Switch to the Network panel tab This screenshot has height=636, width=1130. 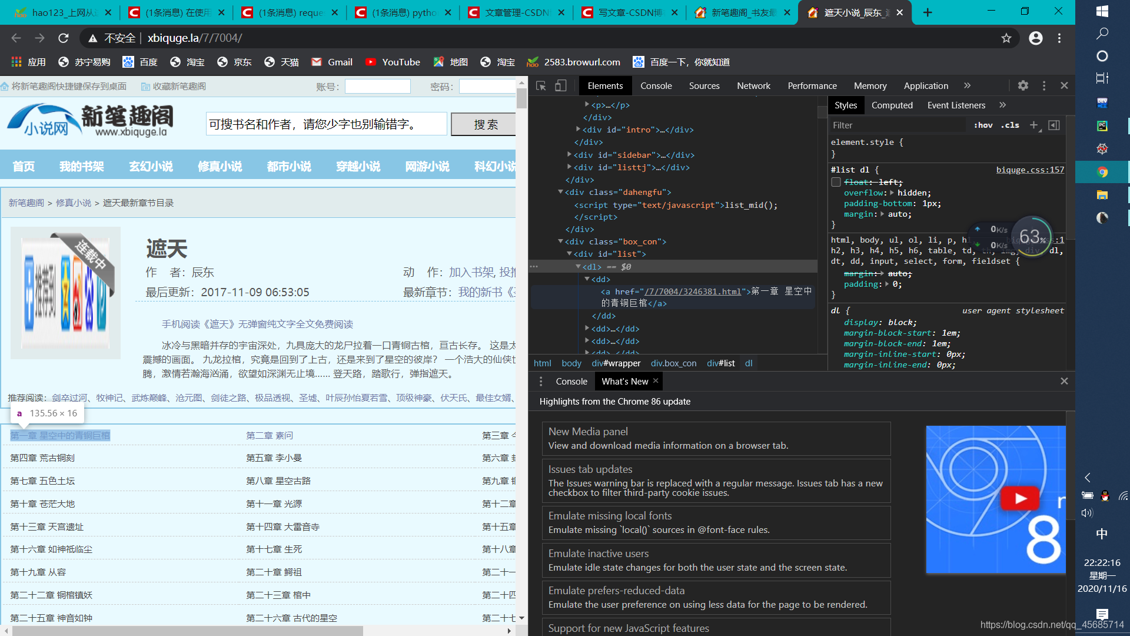[753, 86]
